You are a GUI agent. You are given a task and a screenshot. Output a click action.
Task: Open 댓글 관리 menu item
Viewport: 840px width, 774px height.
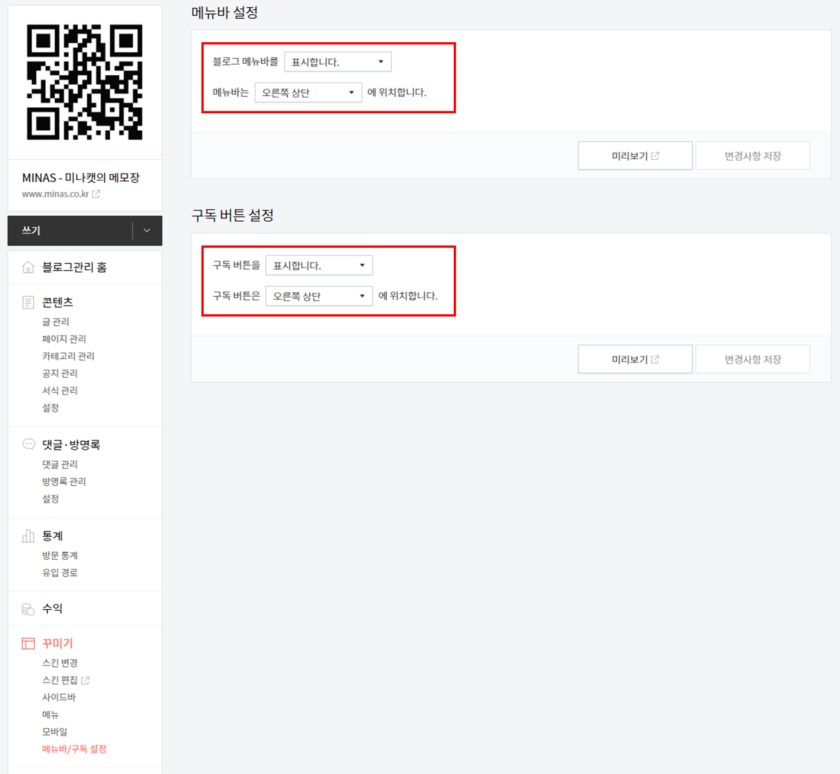pyautogui.click(x=60, y=464)
